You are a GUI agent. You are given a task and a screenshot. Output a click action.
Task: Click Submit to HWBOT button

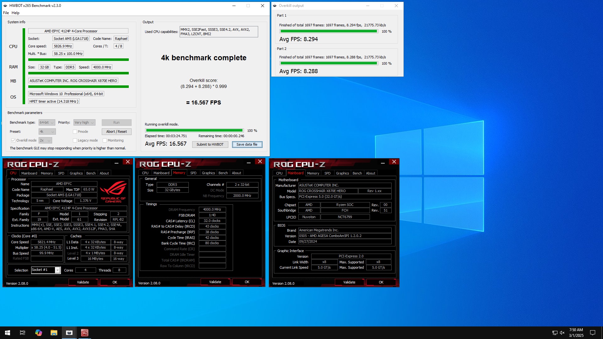click(x=210, y=144)
